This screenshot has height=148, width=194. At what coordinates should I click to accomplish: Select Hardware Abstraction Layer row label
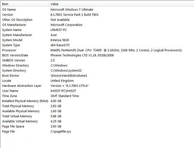point(22,86)
